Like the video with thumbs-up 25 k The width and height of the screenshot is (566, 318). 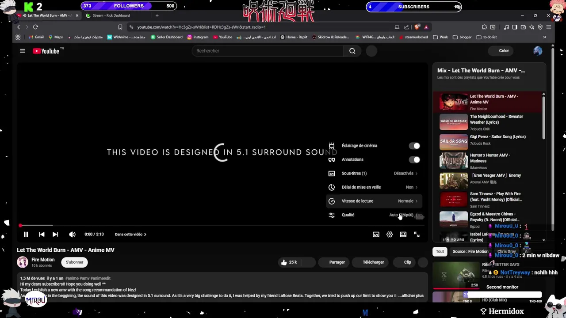[x=289, y=262]
